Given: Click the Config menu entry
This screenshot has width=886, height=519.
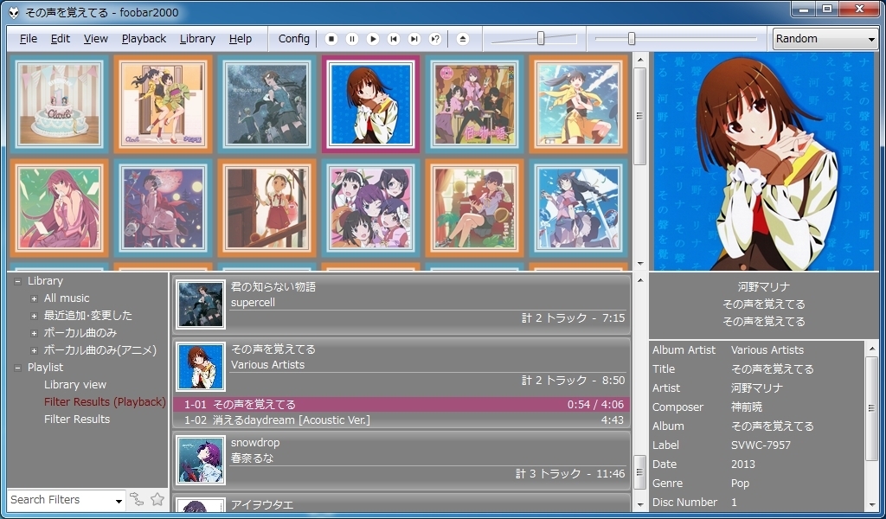Looking at the screenshot, I should coord(293,38).
